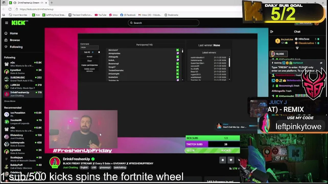Image resolution: width=328 pixels, height=184 pixels.
Task: Toggle the Sub X2 checkbox
Action: (99, 52)
